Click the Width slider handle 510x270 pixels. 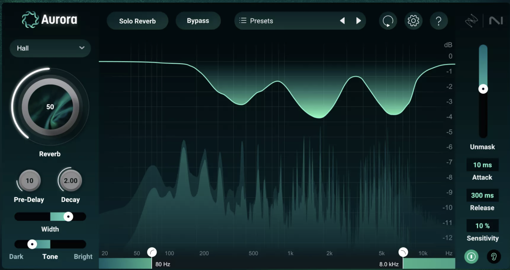[68, 217]
